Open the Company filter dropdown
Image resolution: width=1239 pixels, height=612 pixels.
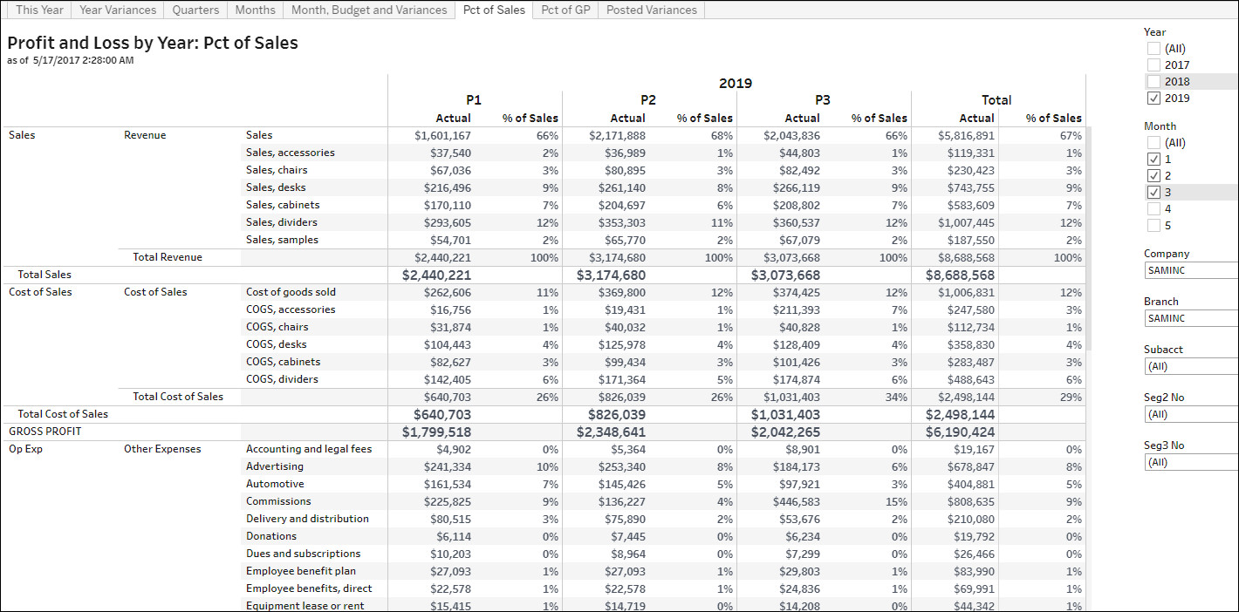(x=1192, y=270)
